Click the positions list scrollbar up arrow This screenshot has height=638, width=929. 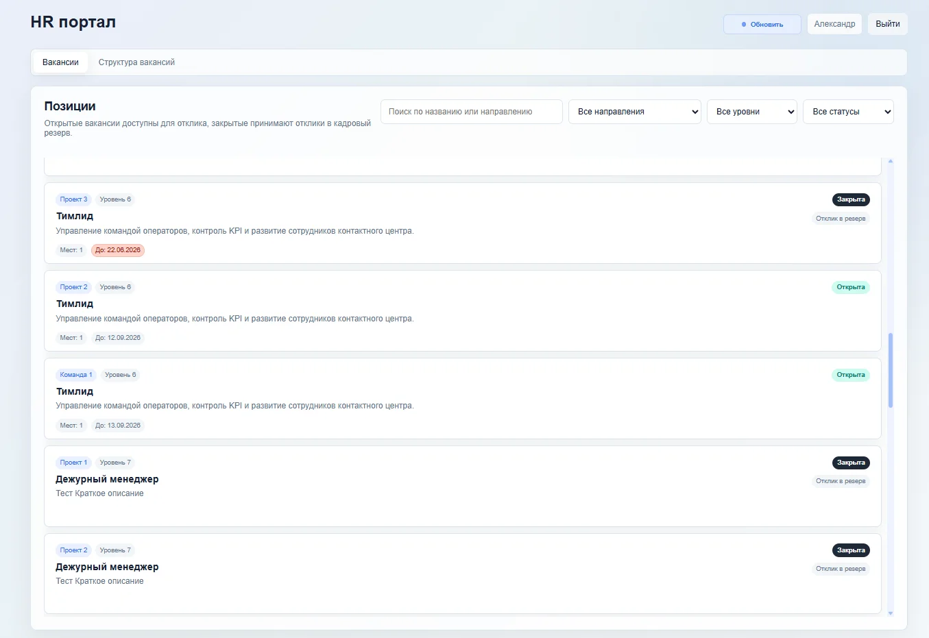[891, 161]
